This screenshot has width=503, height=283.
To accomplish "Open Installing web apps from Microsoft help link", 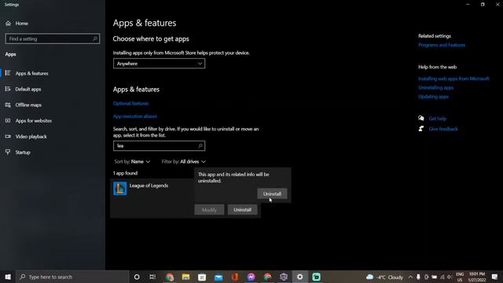I will [x=453, y=79].
